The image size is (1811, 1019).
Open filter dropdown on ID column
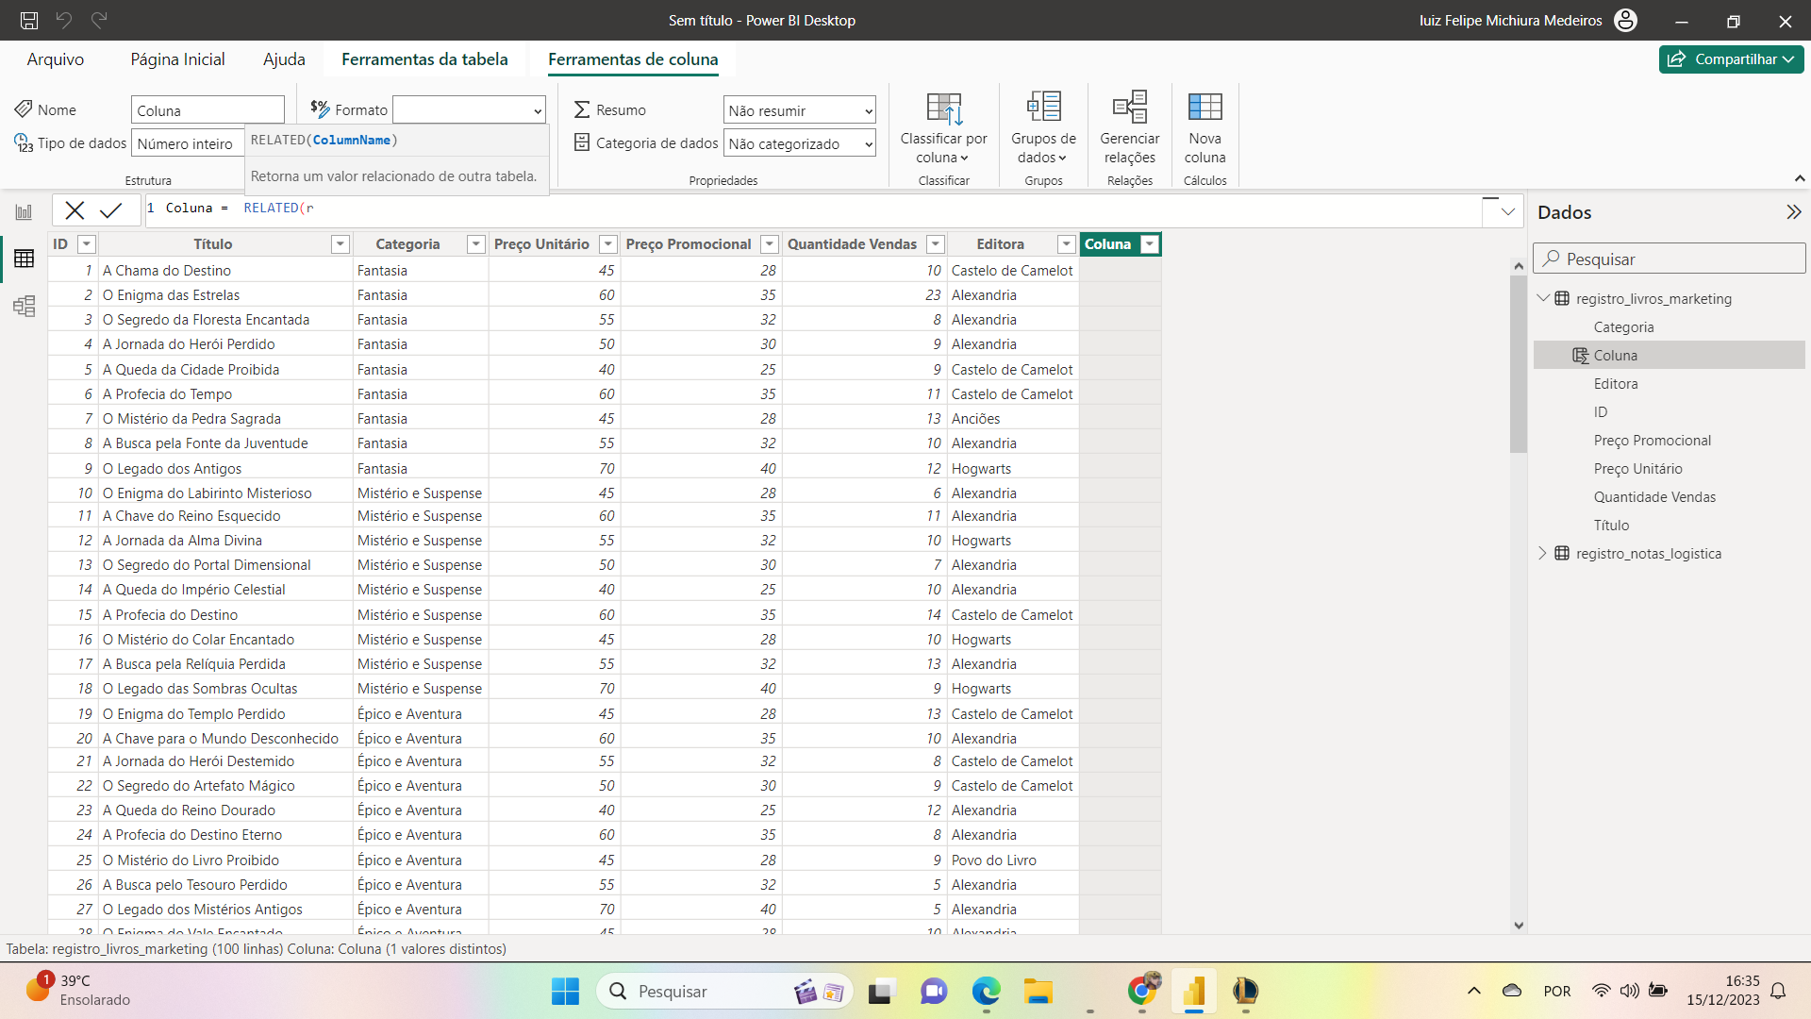[86, 244]
